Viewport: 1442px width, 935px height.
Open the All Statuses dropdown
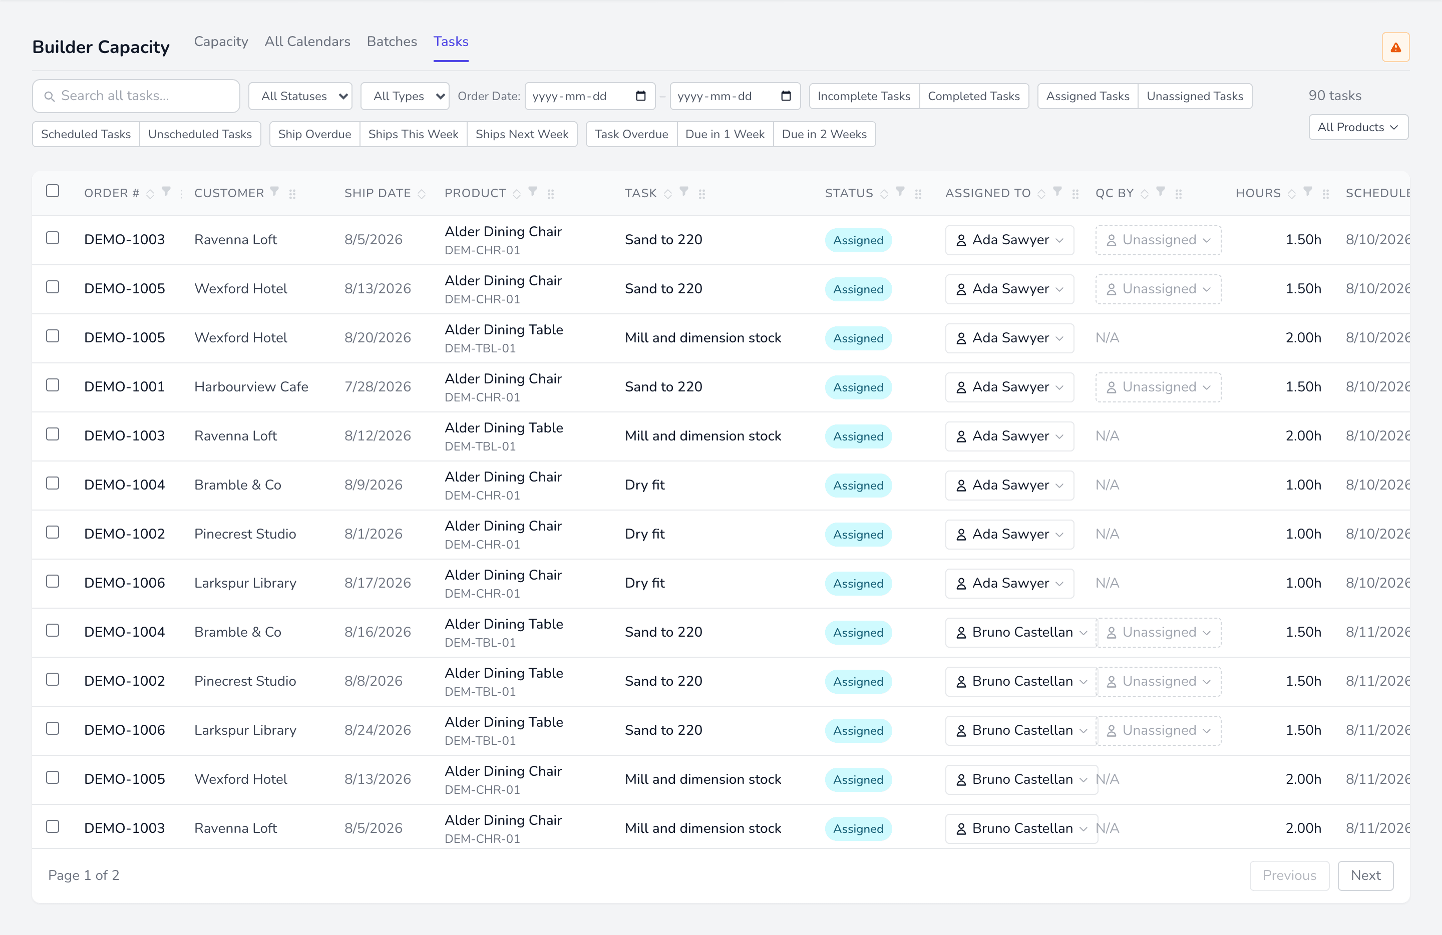click(300, 96)
